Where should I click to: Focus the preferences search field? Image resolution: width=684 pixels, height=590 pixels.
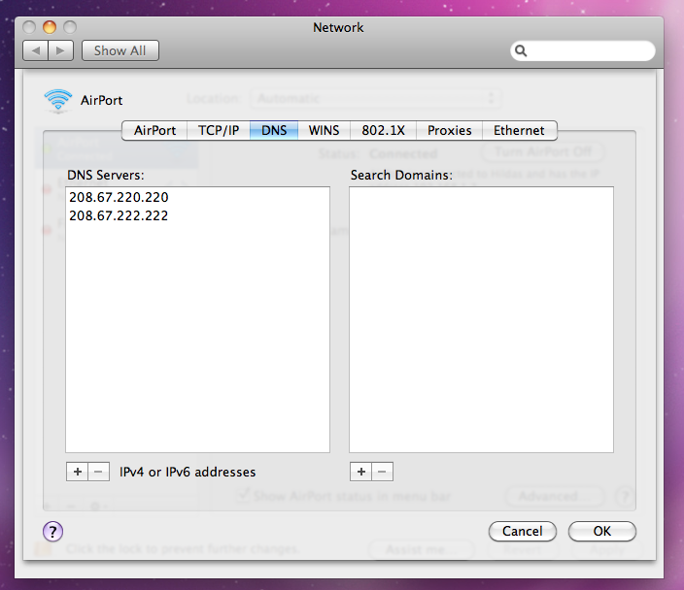coord(582,51)
